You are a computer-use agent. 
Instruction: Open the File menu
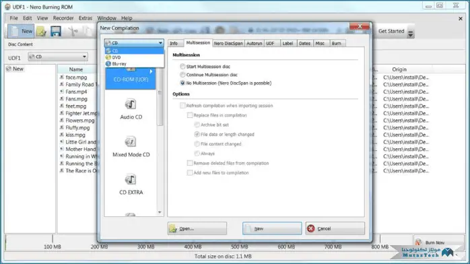pyautogui.click(x=13, y=18)
